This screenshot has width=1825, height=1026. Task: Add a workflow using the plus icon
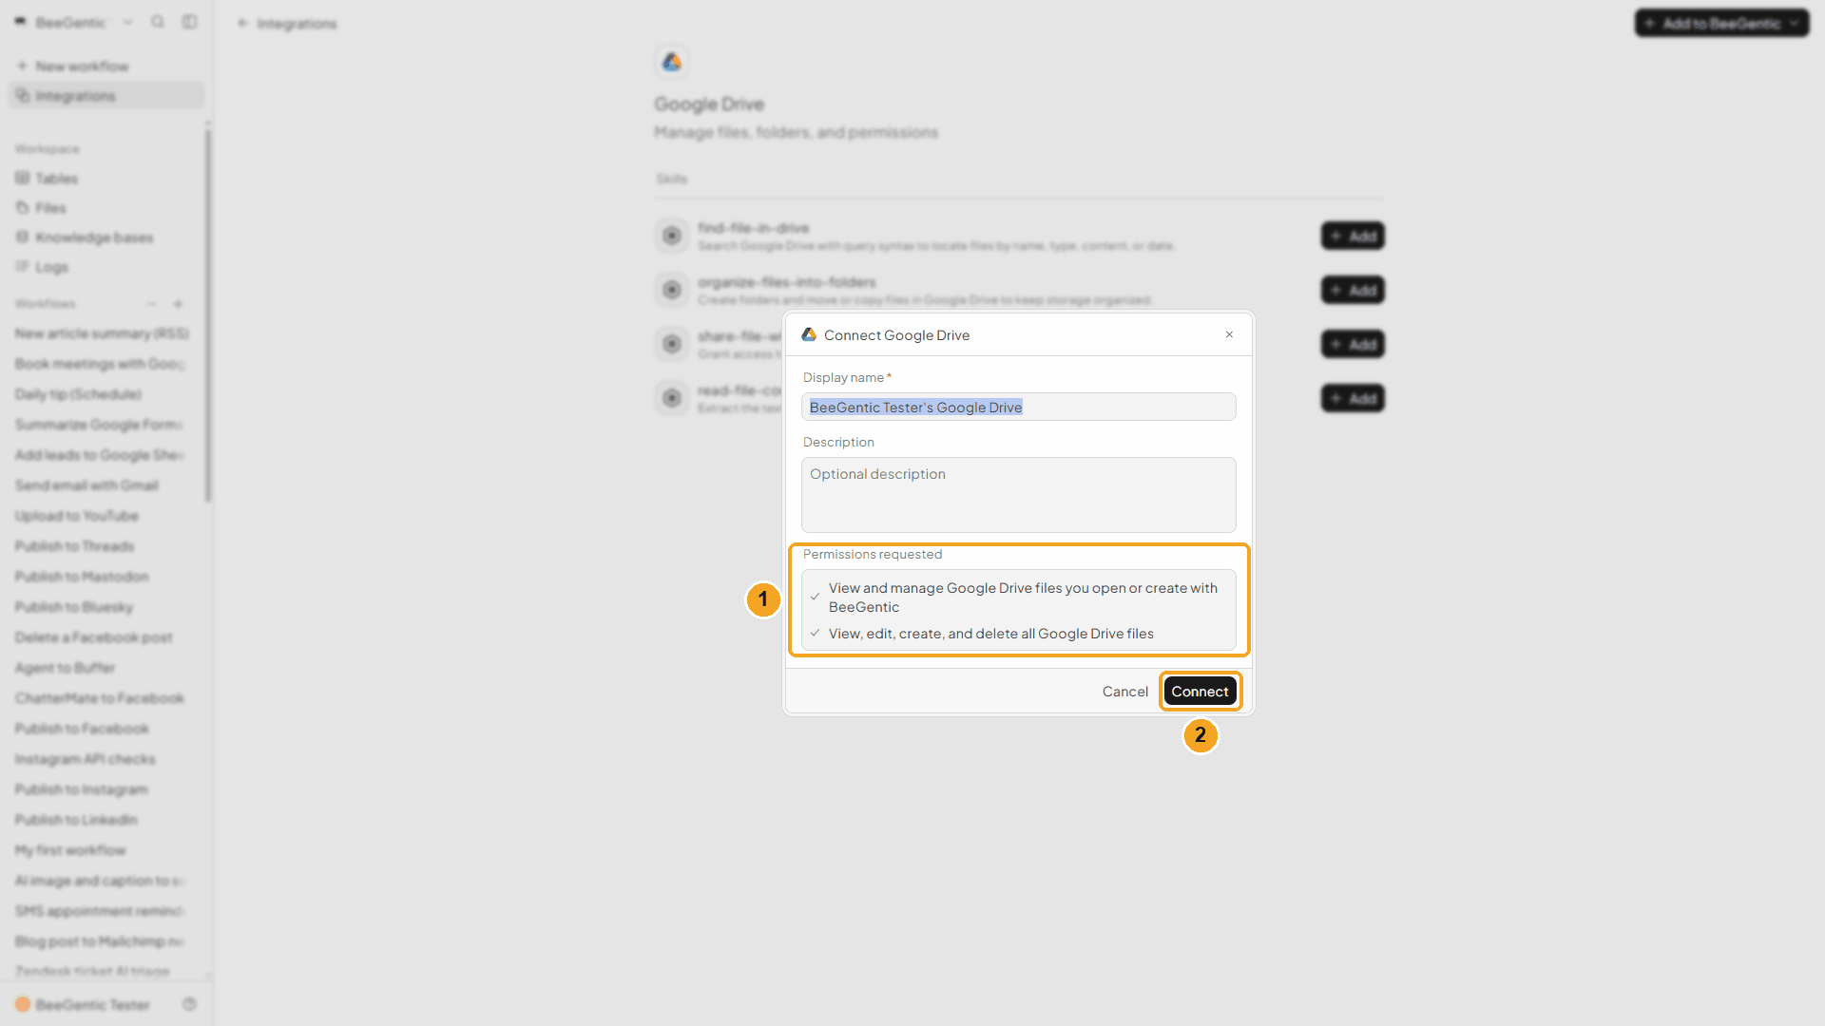pyautogui.click(x=178, y=304)
